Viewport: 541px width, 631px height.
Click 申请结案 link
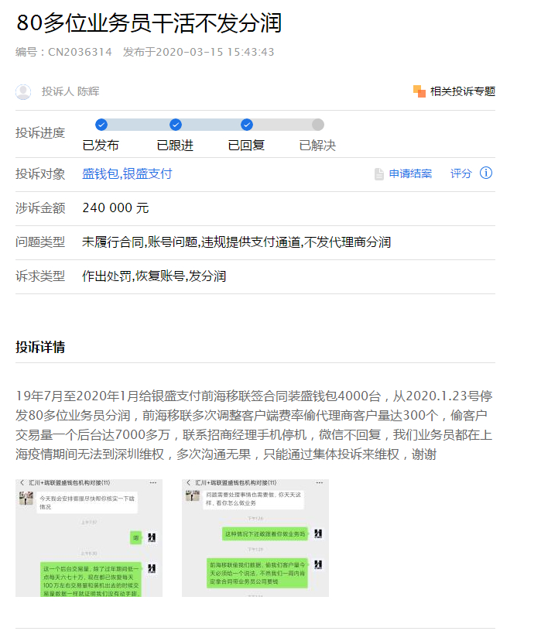click(x=410, y=174)
